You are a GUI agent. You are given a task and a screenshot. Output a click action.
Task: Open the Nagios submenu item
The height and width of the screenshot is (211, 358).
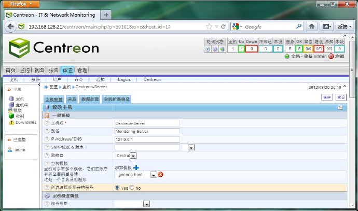(124, 79)
